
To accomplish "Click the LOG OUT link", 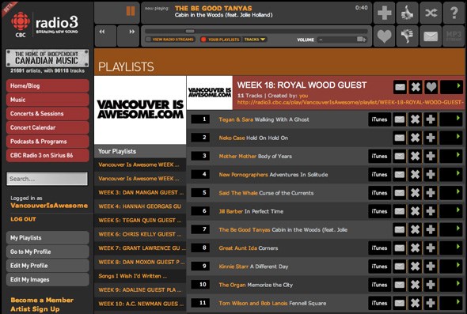I will (23, 219).
